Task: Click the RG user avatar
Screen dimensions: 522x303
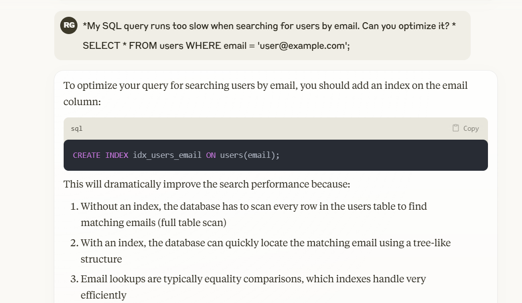Action: coord(69,25)
